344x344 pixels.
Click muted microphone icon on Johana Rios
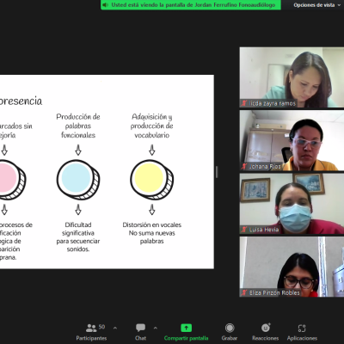(x=244, y=166)
